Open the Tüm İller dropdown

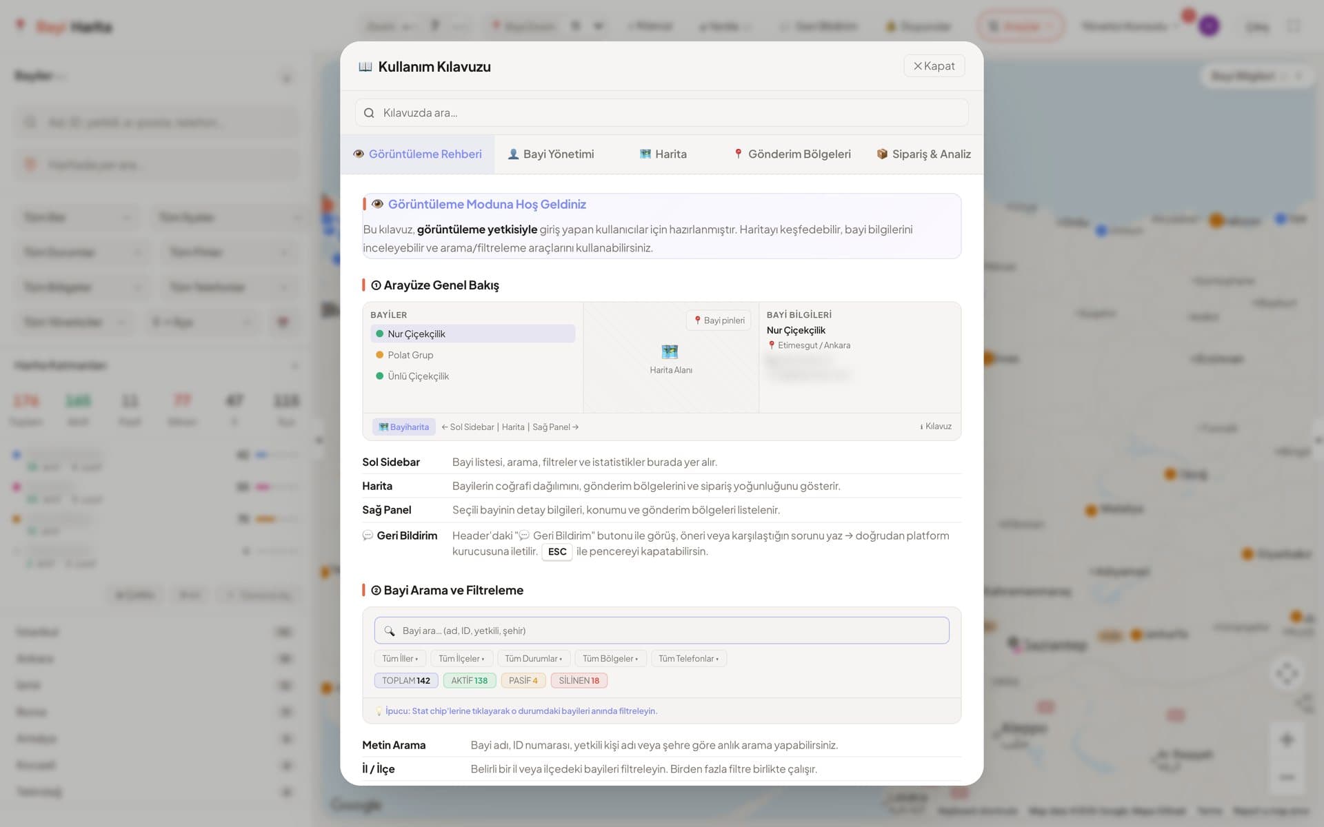400,659
